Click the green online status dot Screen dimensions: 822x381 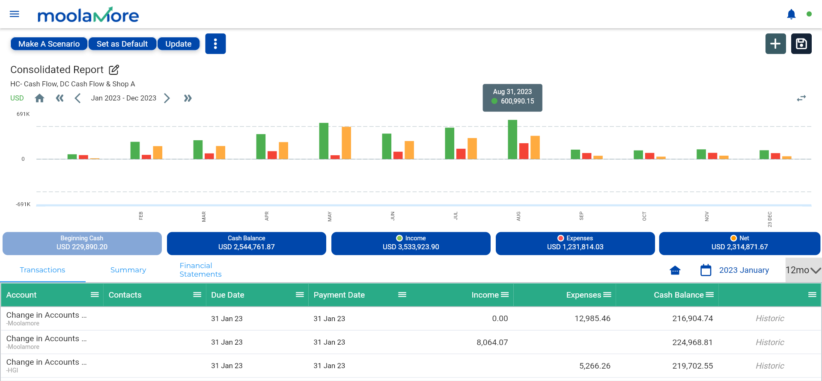pyautogui.click(x=809, y=14)
